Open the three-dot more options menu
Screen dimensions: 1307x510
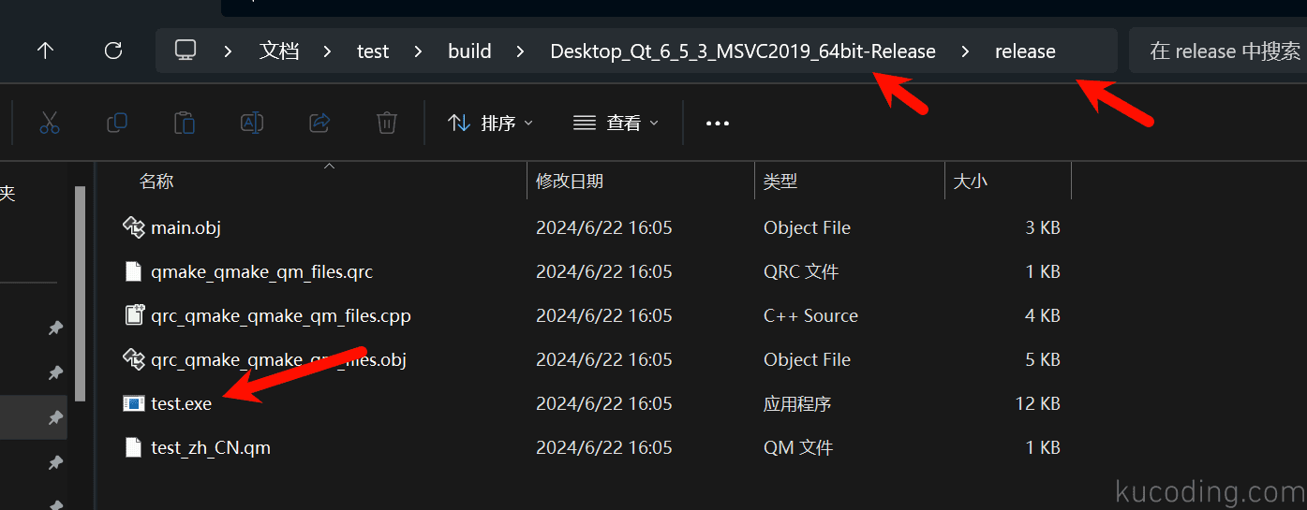(x=717, y=123)
